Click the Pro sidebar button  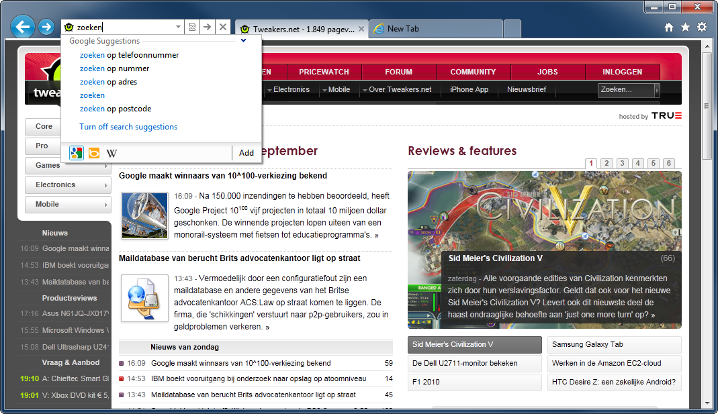coord(42,146)
